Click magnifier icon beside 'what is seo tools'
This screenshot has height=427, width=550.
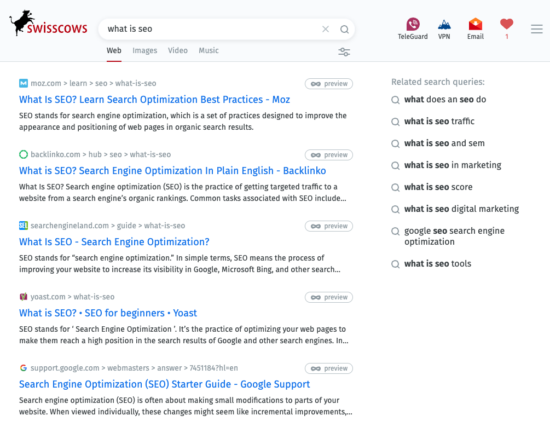(395, 264)
